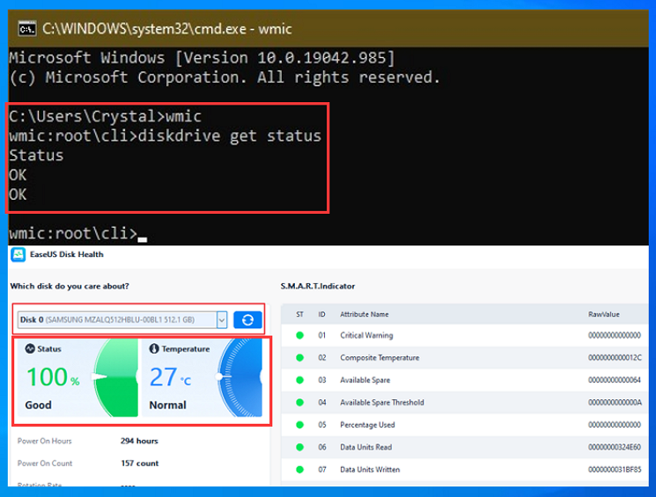Click raw value 0000000000012C
This screenshot has width=656, height=497.
tap(615, 358)
